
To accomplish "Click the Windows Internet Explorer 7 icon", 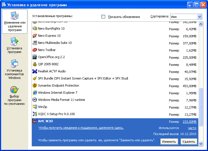I will 35,93.
